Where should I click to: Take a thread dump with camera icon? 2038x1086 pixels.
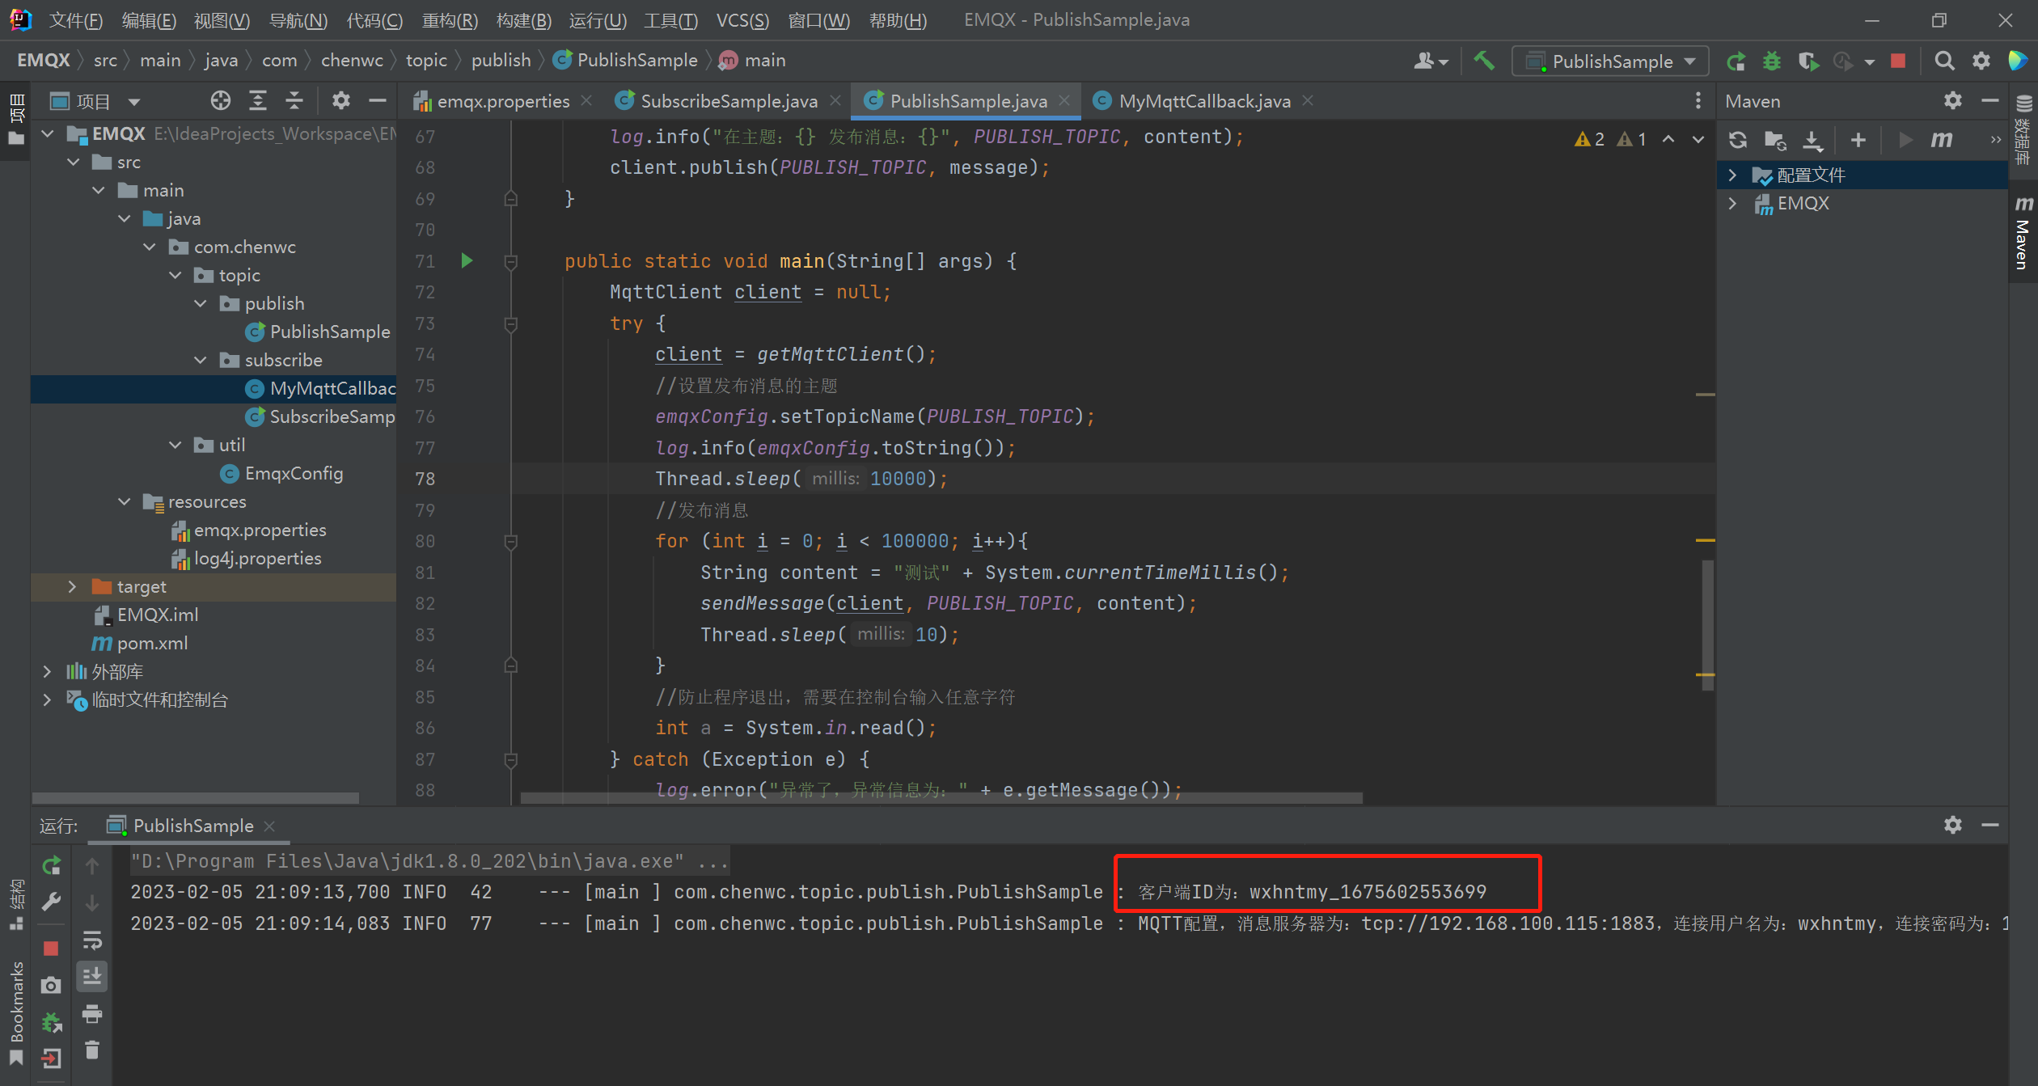pyautogui.click(x=51, y=985)
